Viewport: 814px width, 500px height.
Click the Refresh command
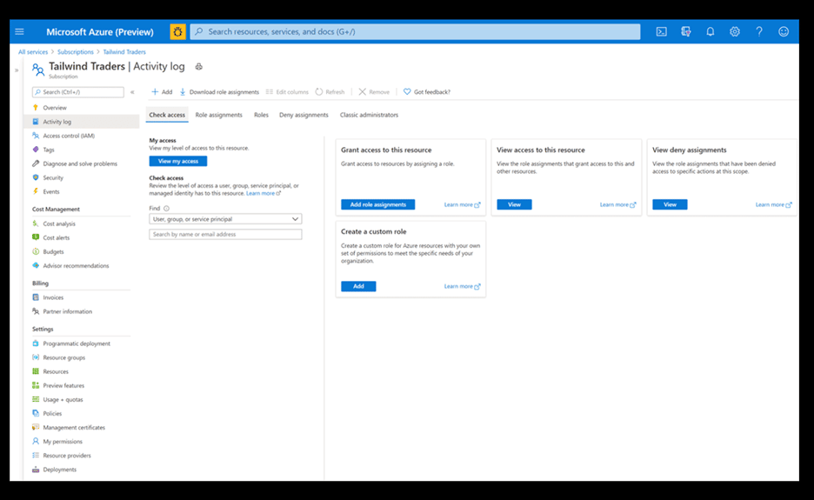pyautogui.click(x=330, y=92)
